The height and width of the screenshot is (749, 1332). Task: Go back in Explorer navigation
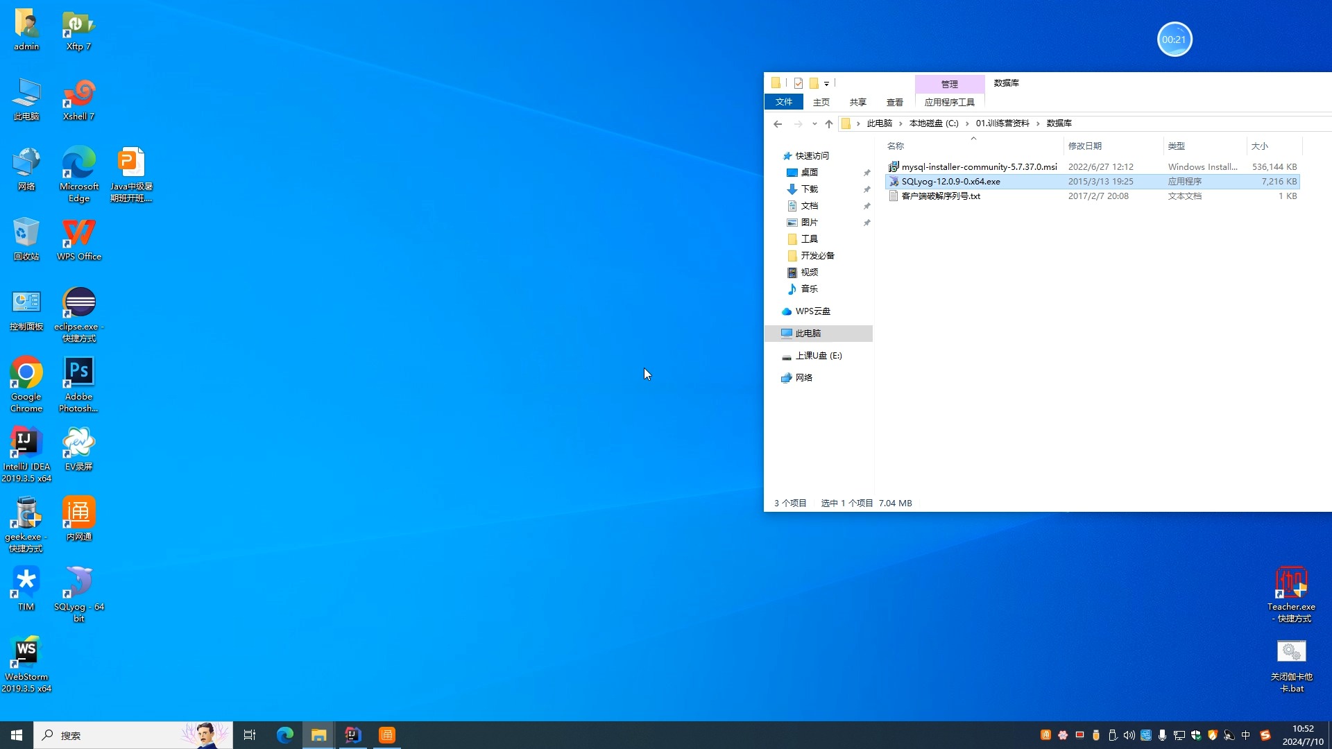click(x=778, y=124)
